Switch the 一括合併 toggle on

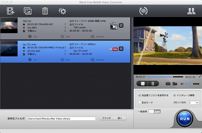click(154, 111)
